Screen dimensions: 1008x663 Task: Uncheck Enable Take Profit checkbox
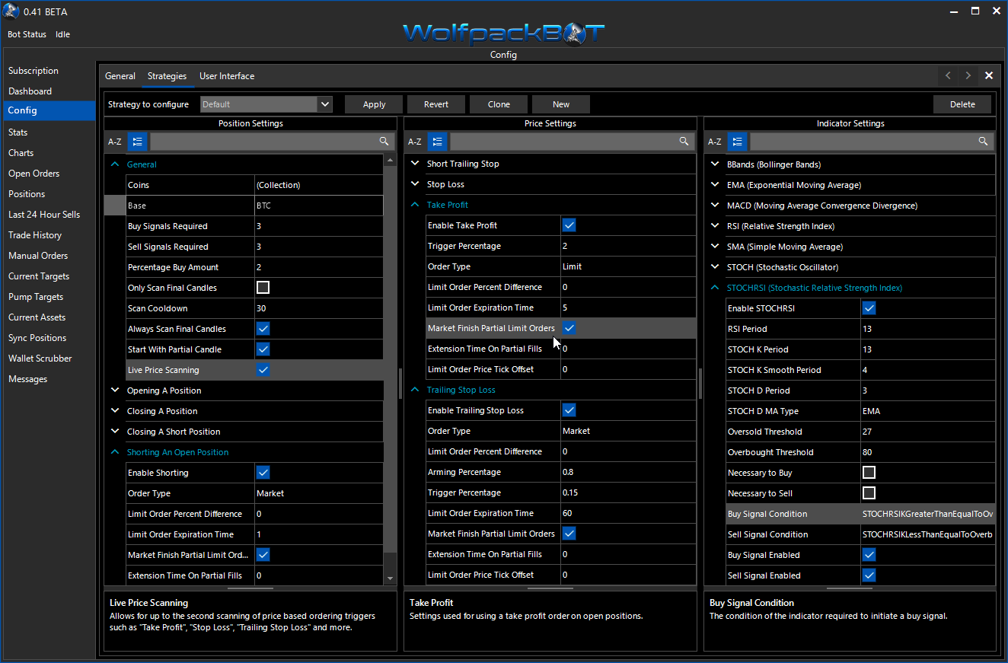pyautogui.click(x=569, y=225)
